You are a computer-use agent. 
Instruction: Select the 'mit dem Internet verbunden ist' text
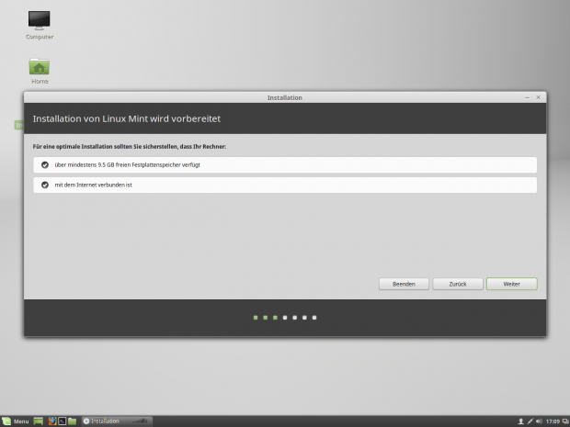click(94, 185)
